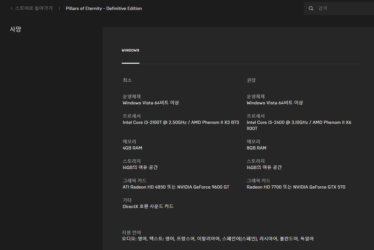Go back via 스토어로 돌아가기 link
The height and width of the screenshot is (250, 374).
(34, 8)
